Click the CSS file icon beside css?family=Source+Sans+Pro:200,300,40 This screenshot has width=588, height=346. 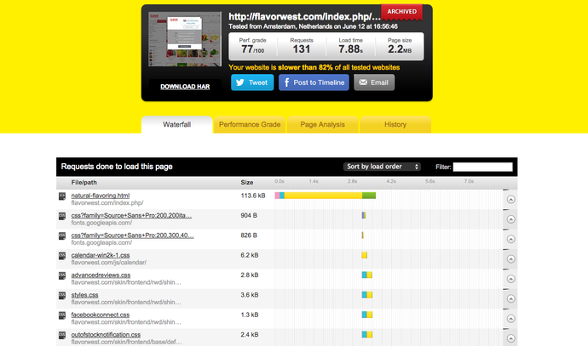[x=62, y=236]
